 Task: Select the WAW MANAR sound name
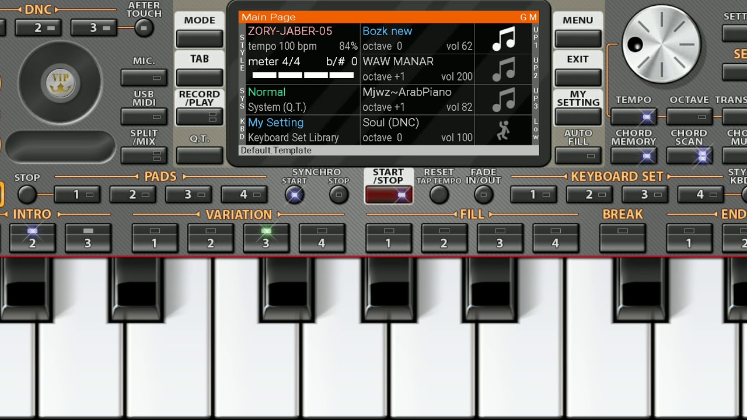pyautogui.click(x=398, y=61)
